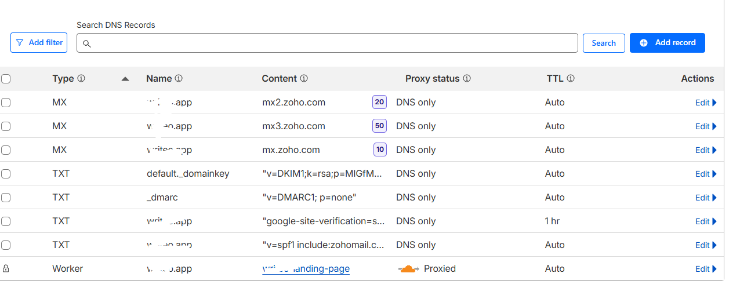Open the Add filter menu
This screenshot has width=740, height=288.
(39, 42)
